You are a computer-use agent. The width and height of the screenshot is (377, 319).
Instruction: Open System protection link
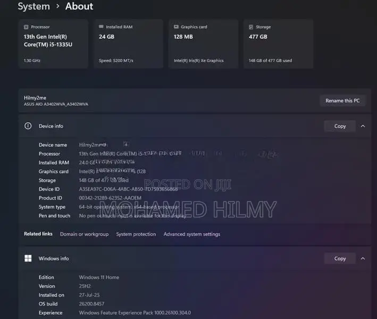coord(136,234)
